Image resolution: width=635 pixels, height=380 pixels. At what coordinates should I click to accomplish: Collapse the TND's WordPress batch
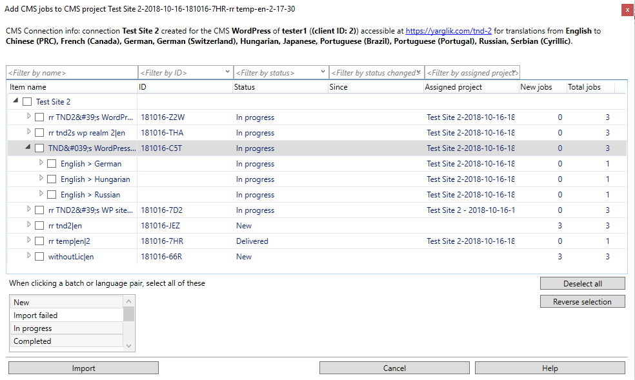pos(26,147)
